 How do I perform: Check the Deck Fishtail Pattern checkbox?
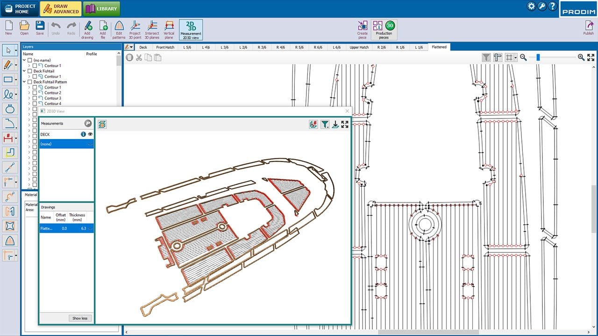(x=30, y=82)
